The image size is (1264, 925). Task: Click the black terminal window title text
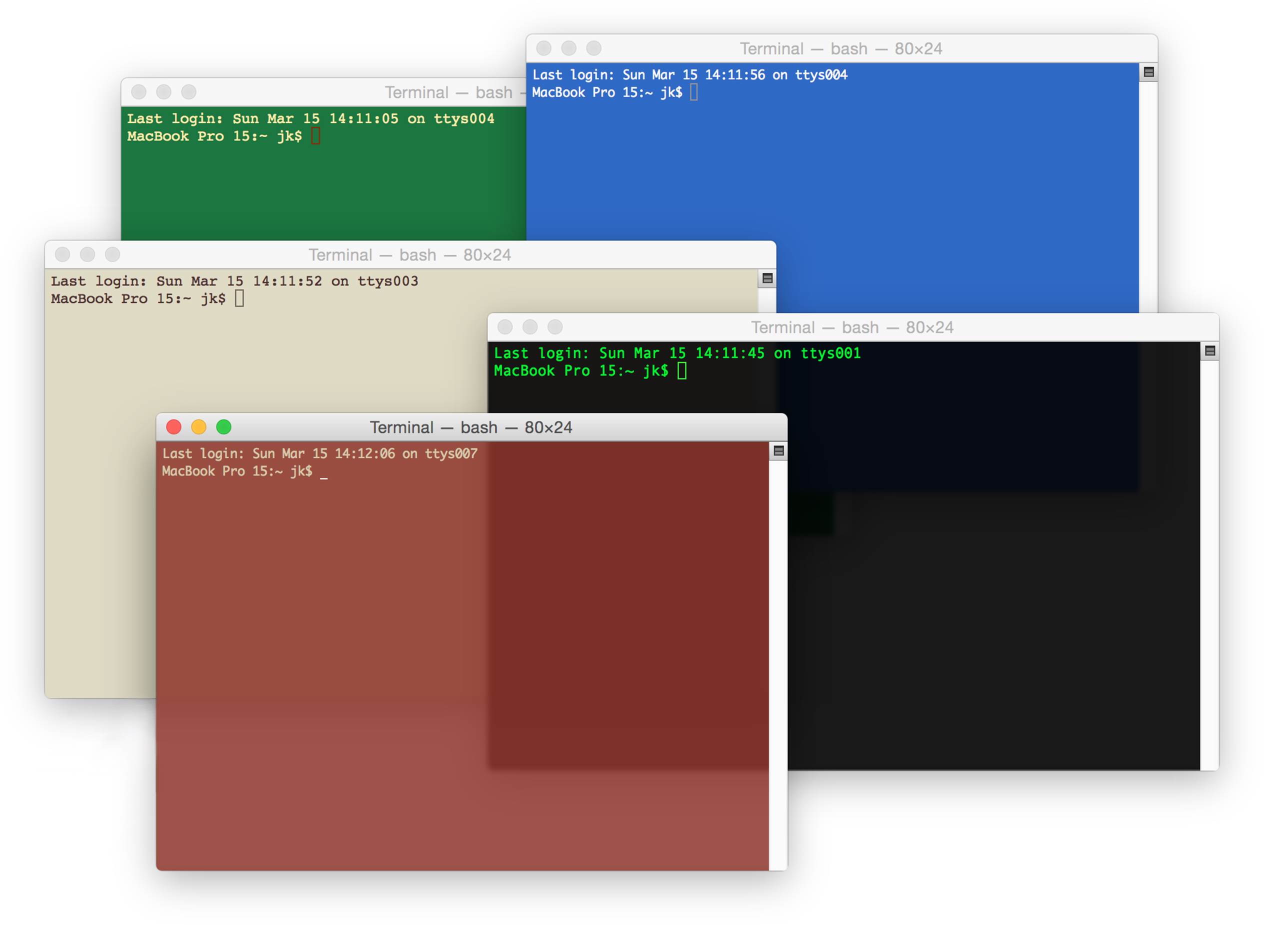pyautogui.click(x=852, y=327)
